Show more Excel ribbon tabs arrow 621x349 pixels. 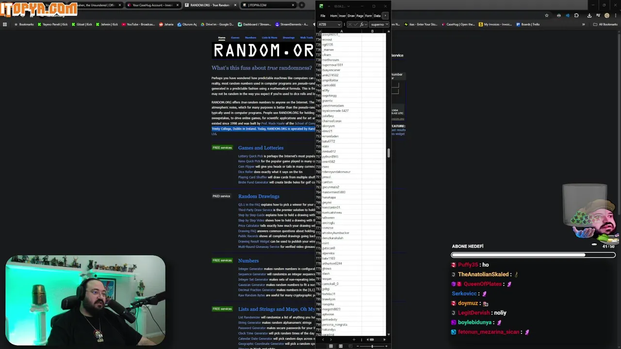tap(385, 16)
